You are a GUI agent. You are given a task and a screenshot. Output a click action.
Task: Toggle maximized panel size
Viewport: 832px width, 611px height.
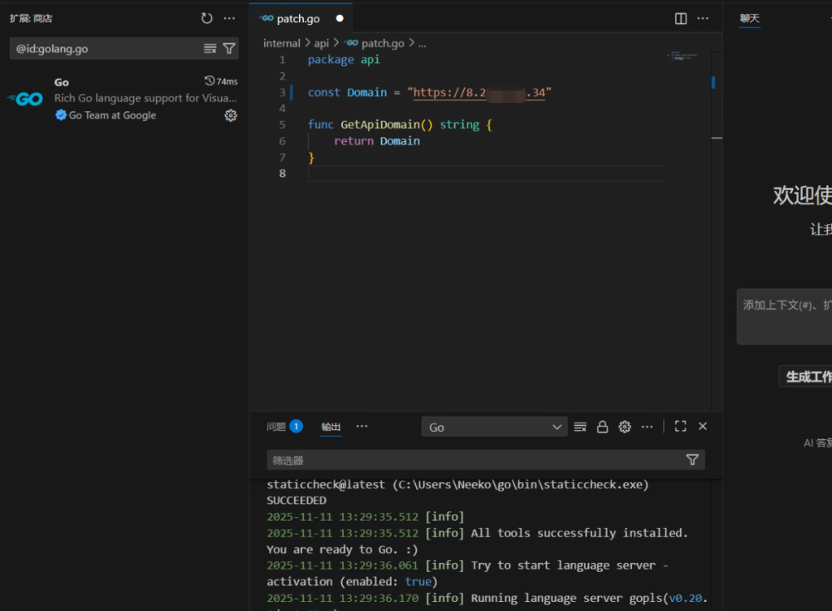681,427
